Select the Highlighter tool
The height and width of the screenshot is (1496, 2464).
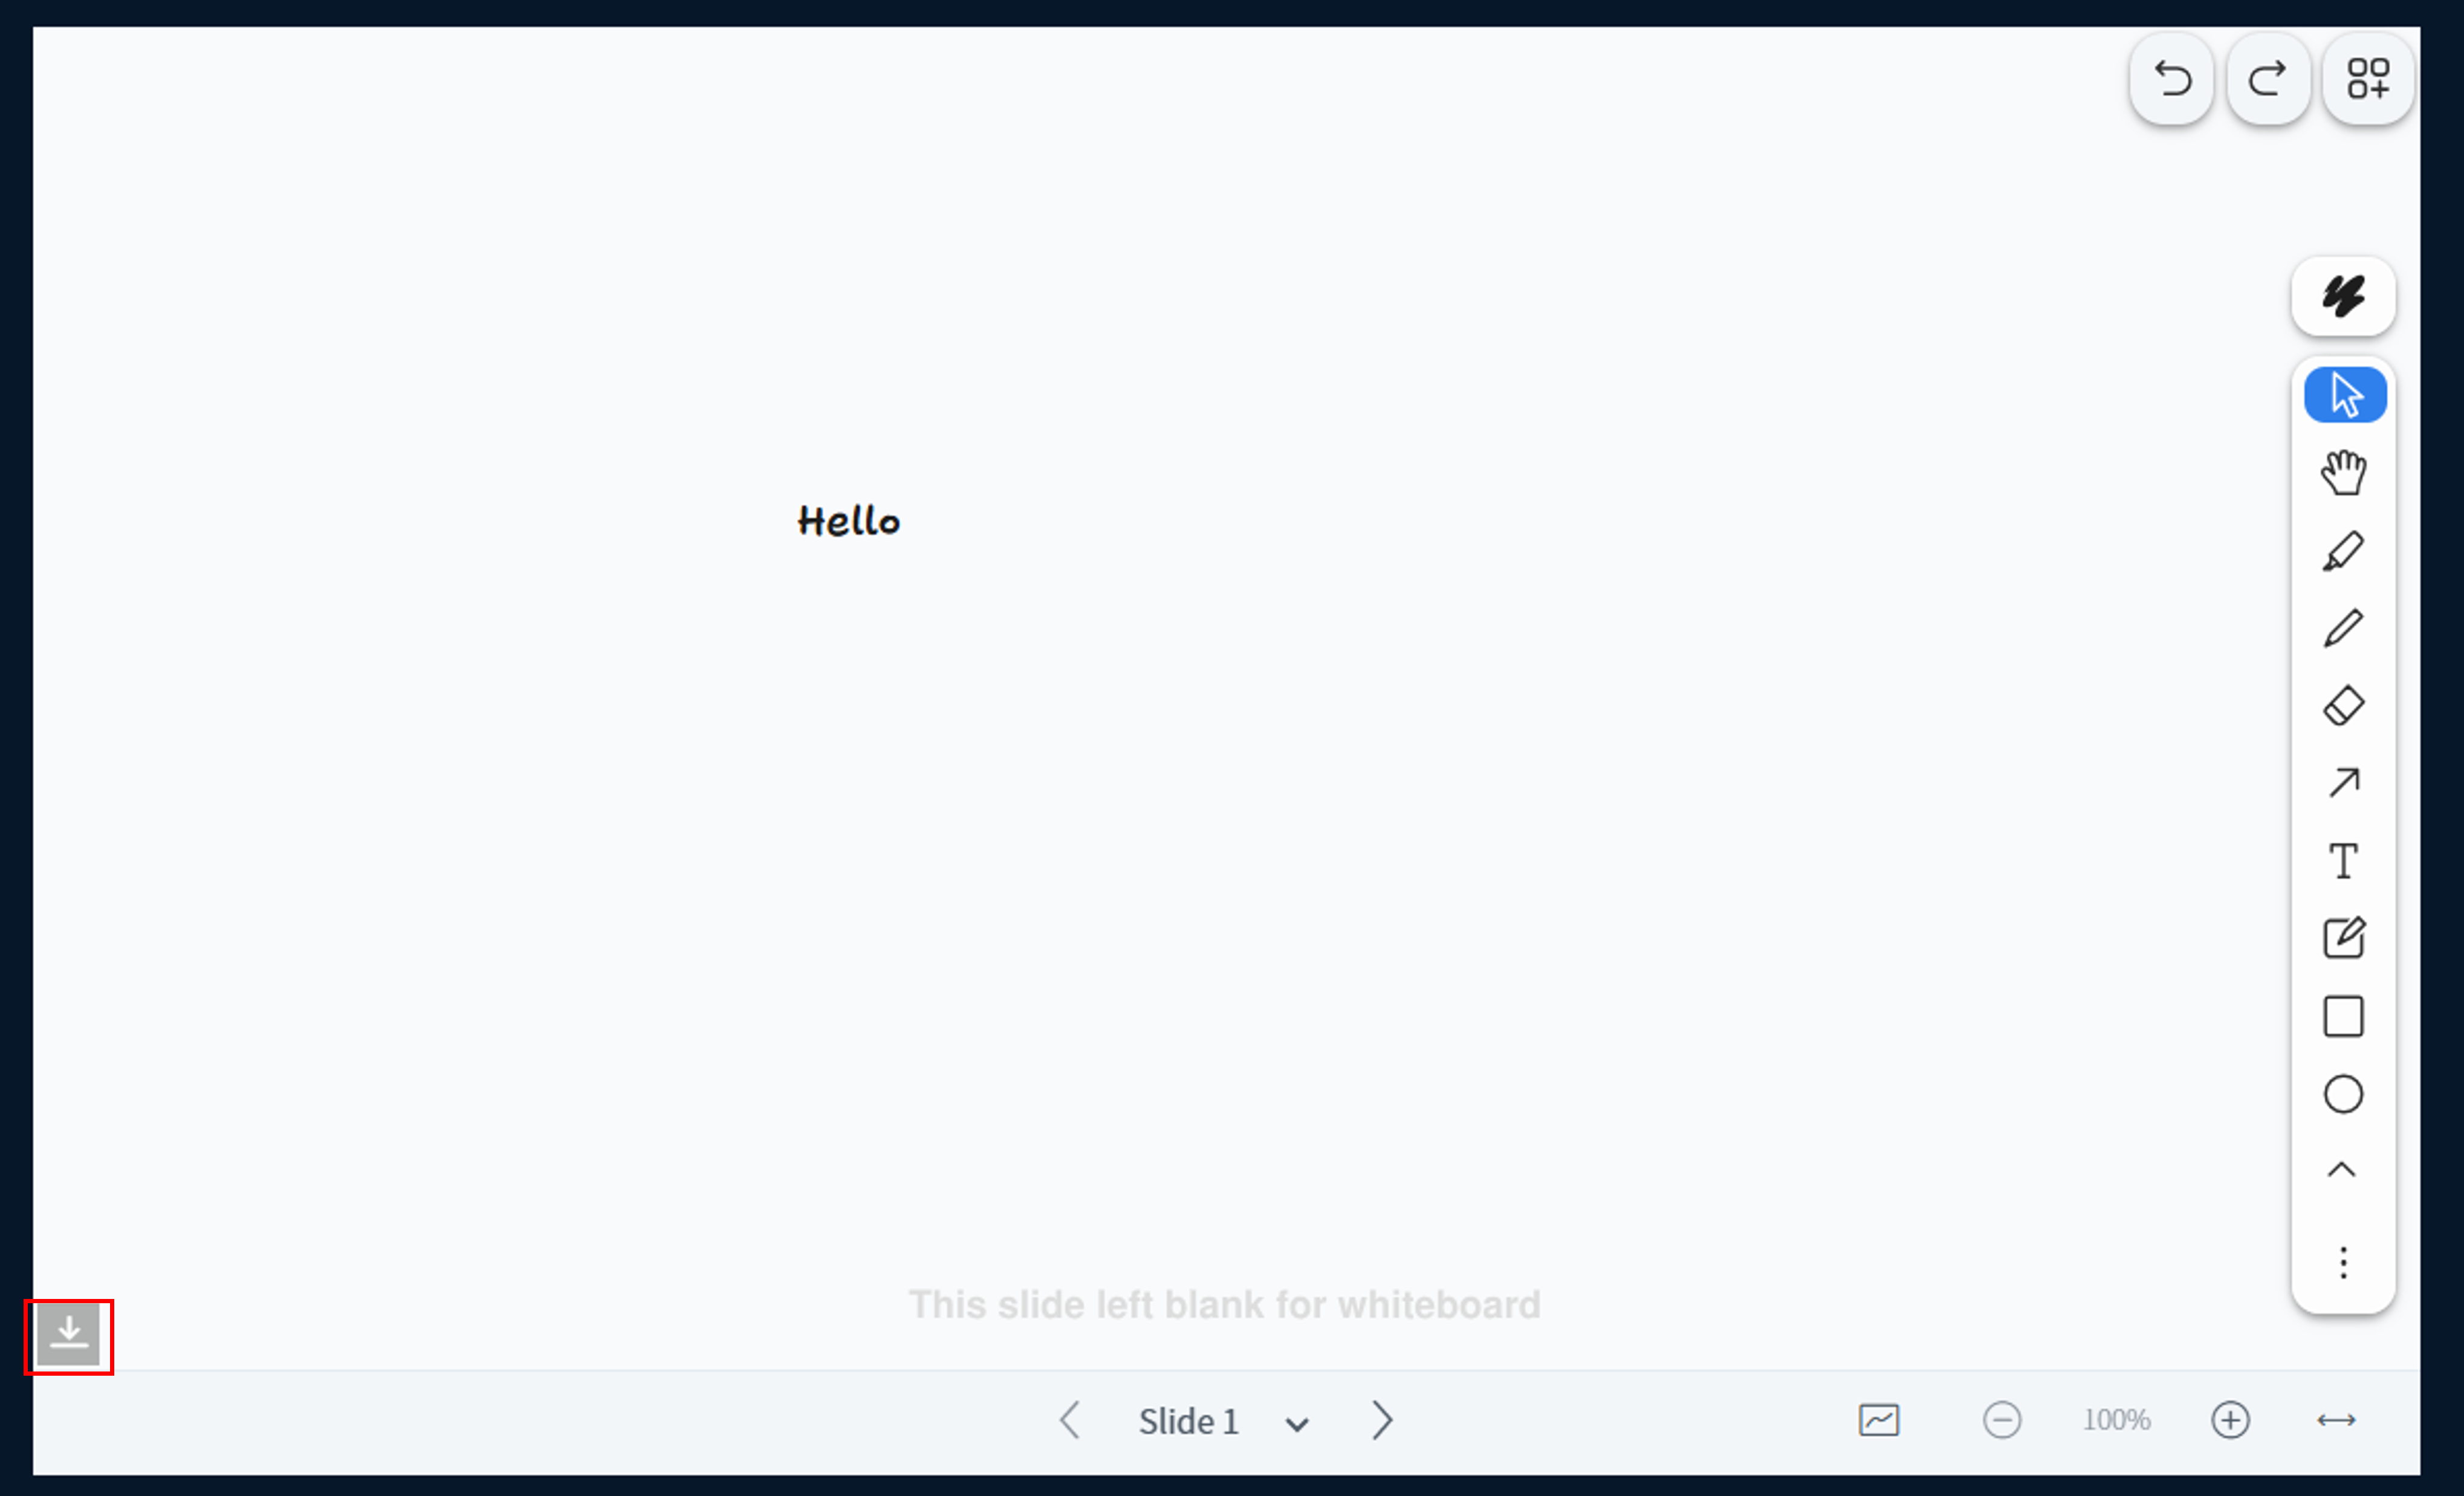point(2343,551)
